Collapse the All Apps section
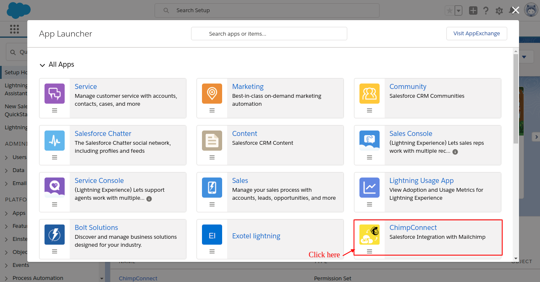The height and width of the screenshot is (282, 540). (x=42, y=65)
